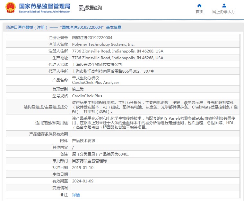The width and height of the screenshot is (244, 201).
Task: Click the 批准日期 label
Action: point(60,168)
